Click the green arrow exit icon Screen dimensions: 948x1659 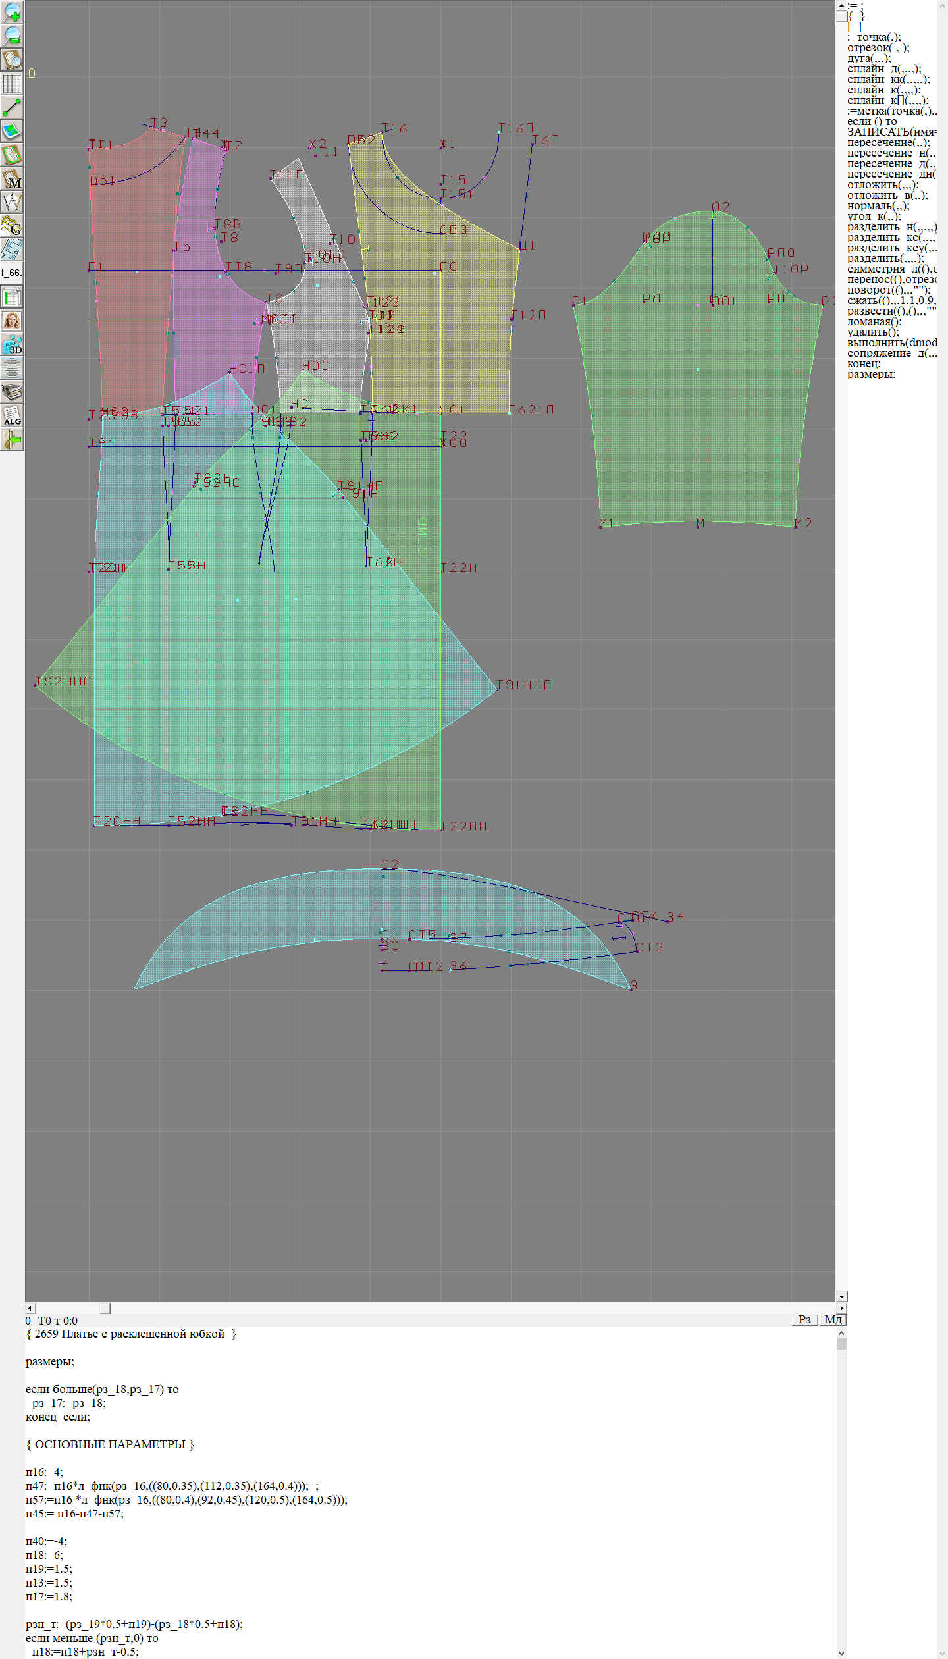(12, 439)
